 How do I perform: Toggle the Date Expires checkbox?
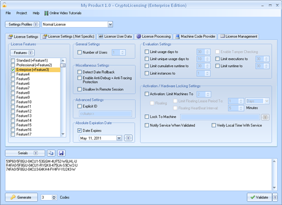(x=79, y=131)
